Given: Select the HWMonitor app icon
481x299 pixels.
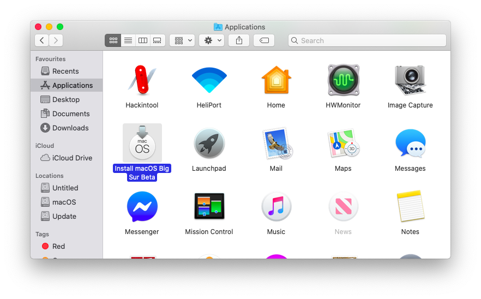Looking at the screenshot, I should (343, 80).
